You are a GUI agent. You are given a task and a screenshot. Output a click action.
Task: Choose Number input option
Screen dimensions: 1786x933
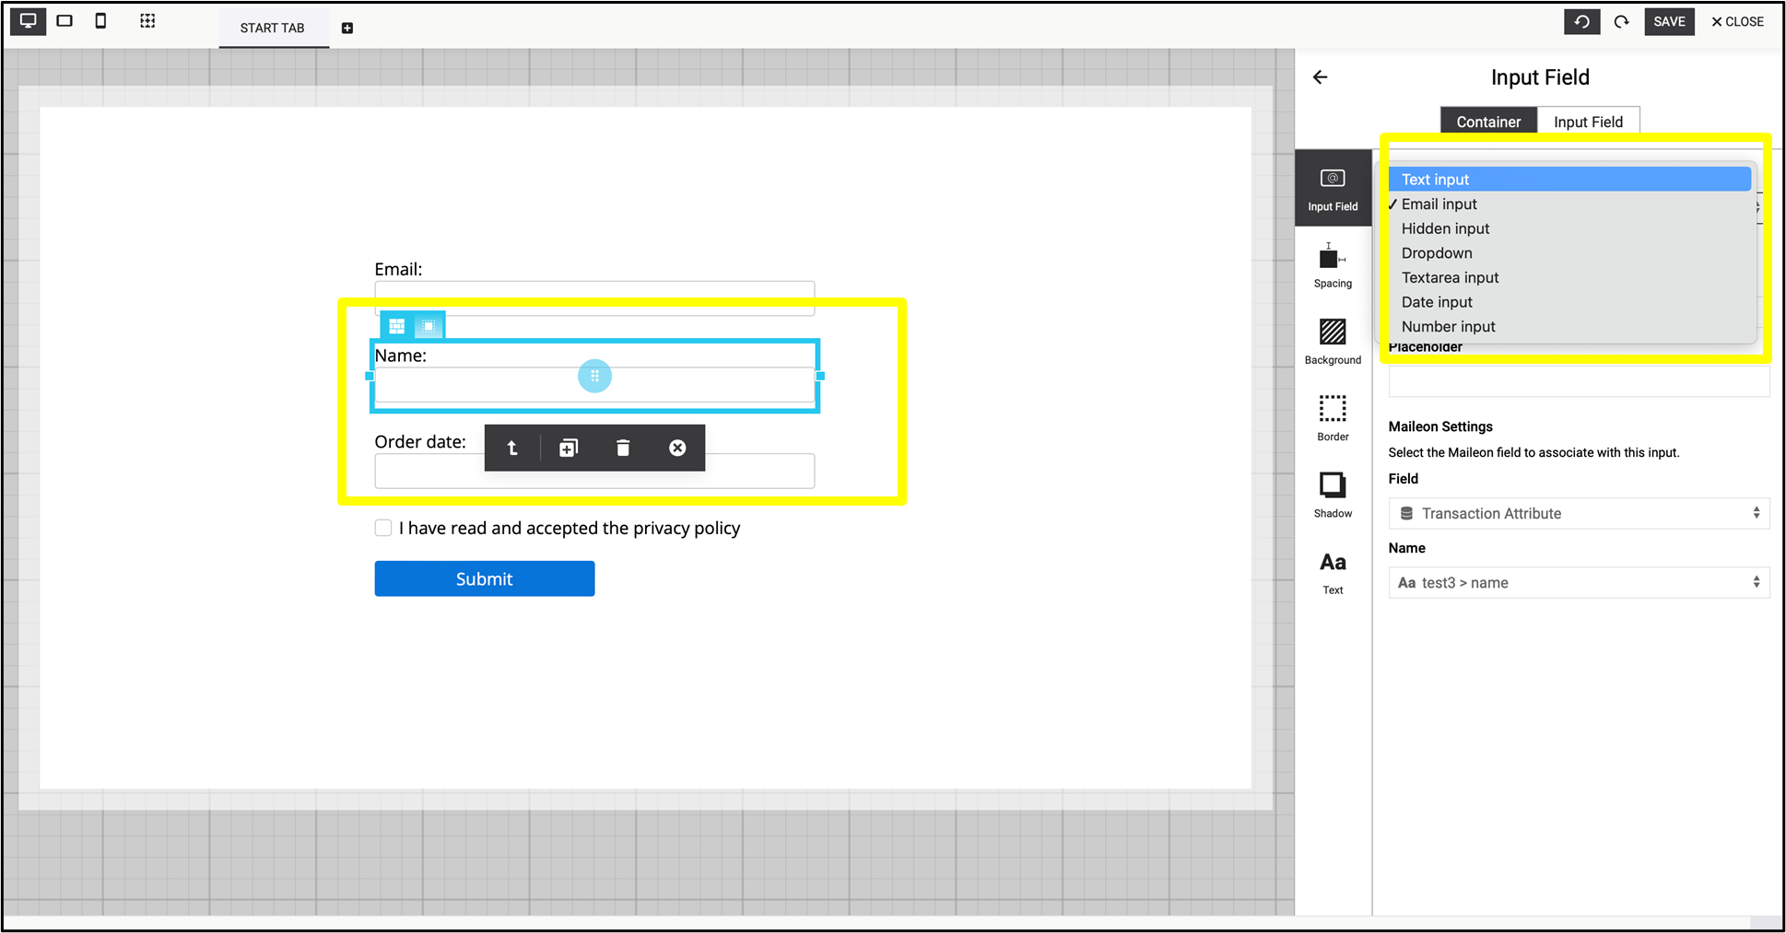click(x=1569, y=327)
